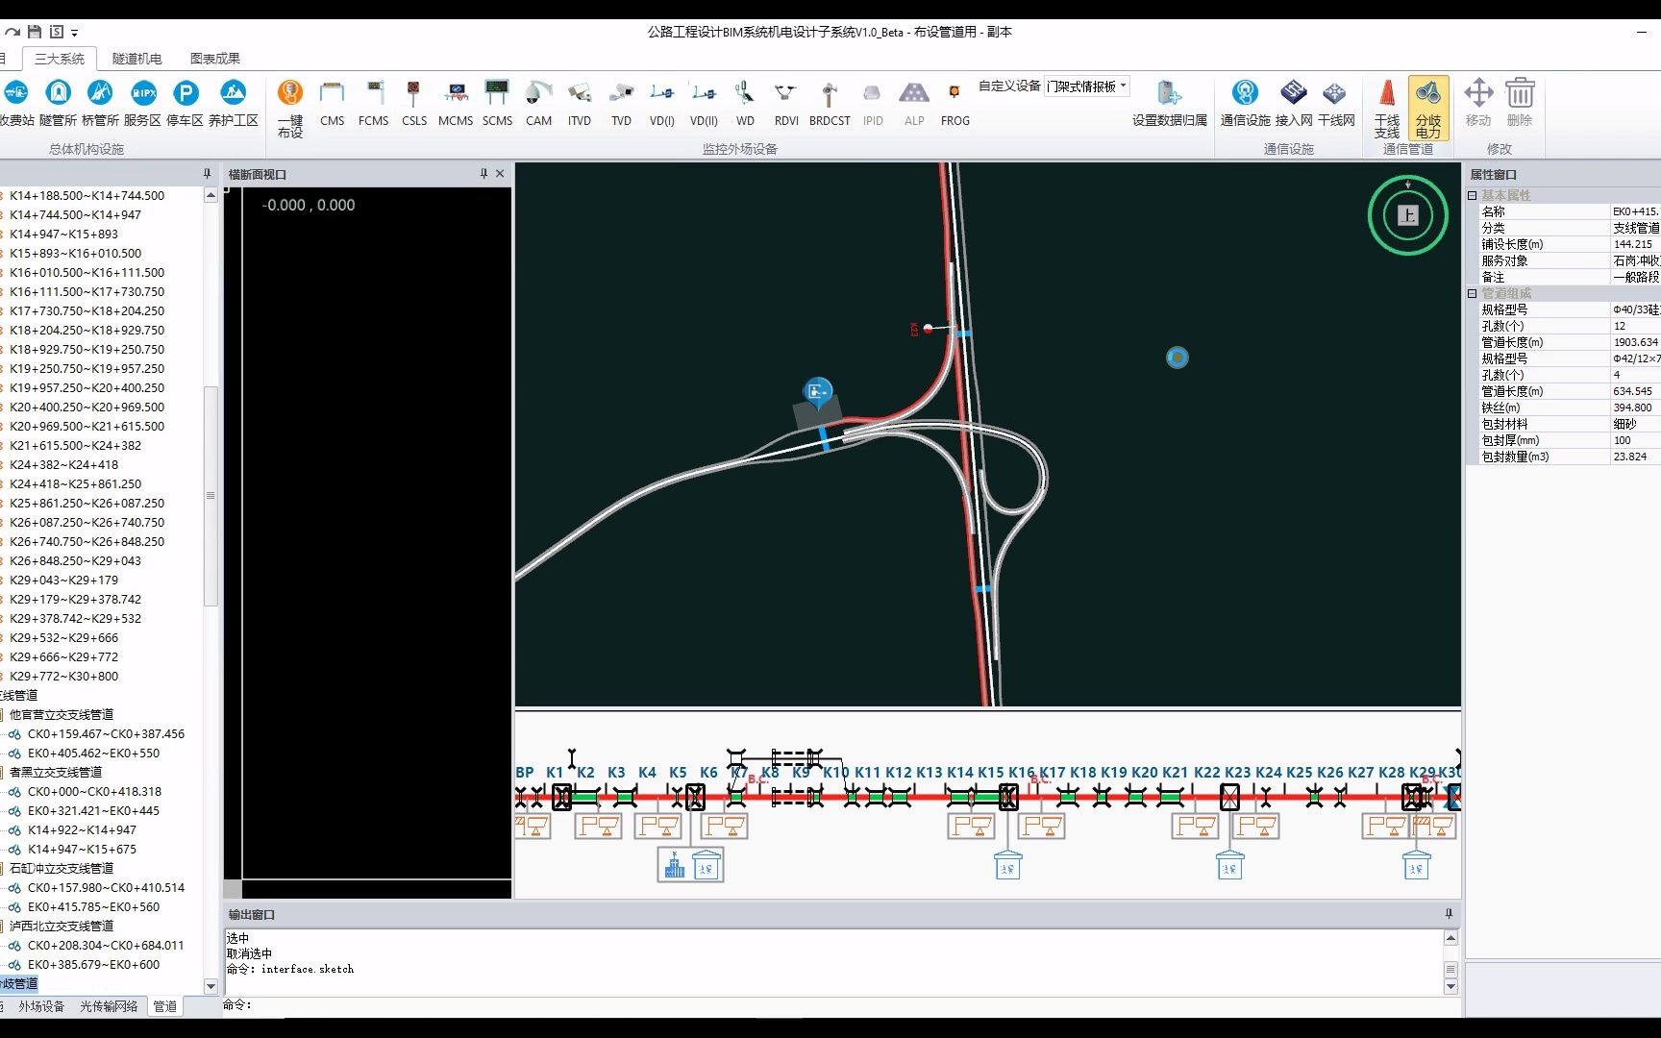
Task: Switch to the 隧道机电 ribbon tab
Action: (x=136, y=58)
